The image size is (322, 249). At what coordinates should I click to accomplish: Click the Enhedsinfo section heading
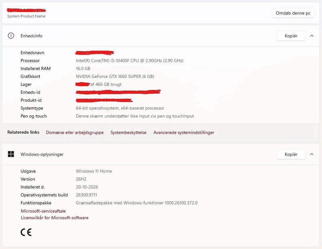[x=32, y=36]
